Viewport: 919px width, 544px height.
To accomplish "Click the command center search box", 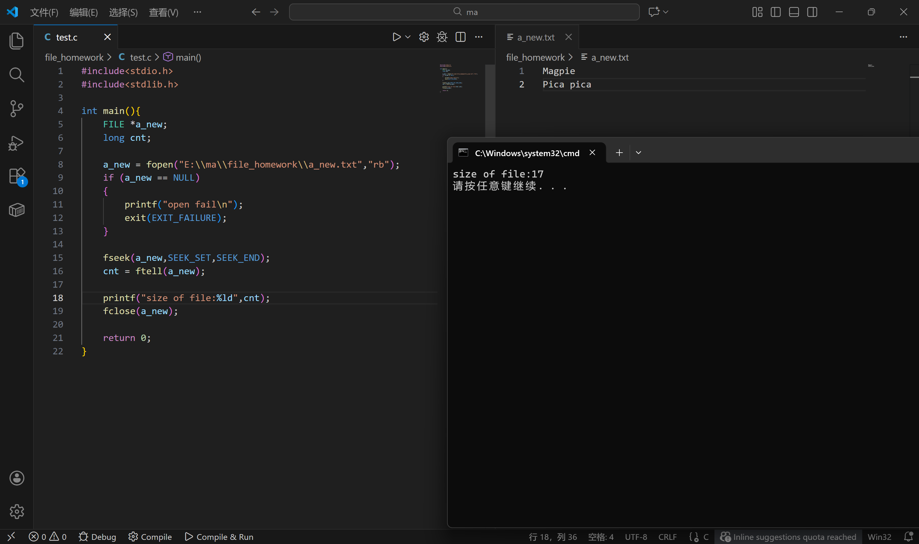I will tap(464, 12).
